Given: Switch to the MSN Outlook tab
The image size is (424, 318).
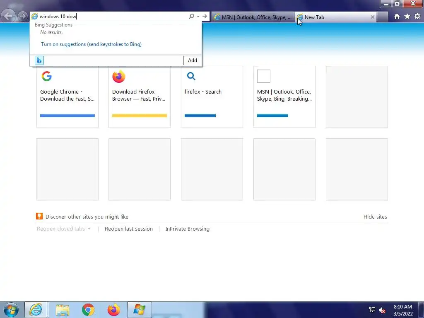Looking at the screenshot, I should click(x=253, y=17).
